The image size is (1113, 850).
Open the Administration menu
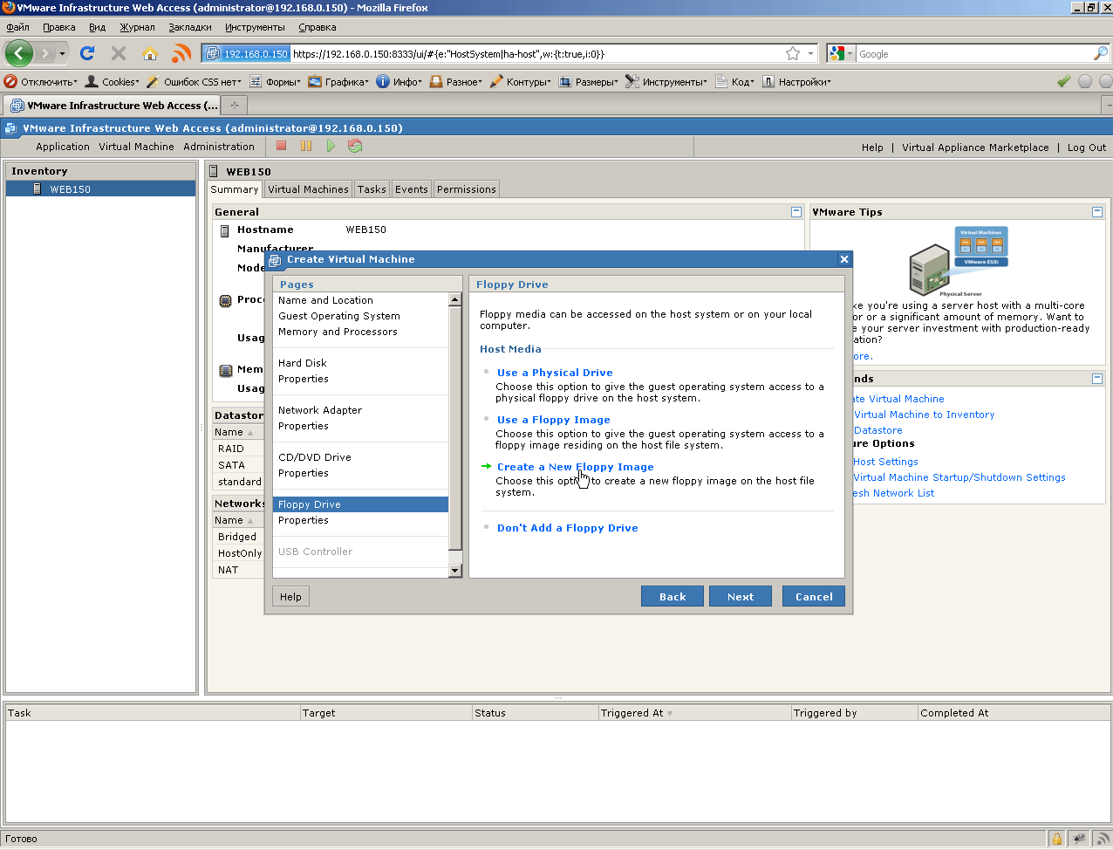[219, 147]
